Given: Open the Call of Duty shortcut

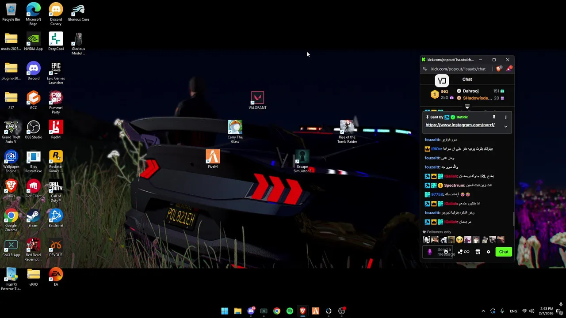Looking at the screenshot, I should click(x=56, y=191).
